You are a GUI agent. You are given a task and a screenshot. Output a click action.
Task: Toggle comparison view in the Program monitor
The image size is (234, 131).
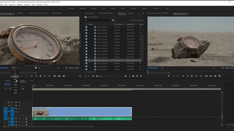coord(219,76)
